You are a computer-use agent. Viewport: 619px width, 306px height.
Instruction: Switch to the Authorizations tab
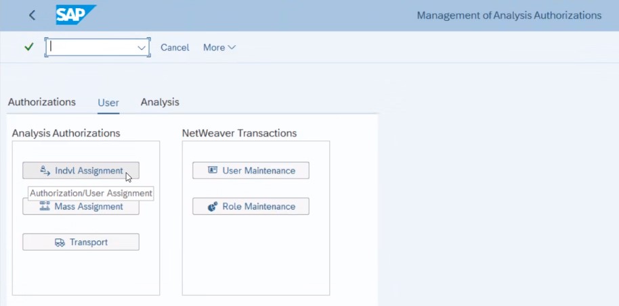point(42,102)
